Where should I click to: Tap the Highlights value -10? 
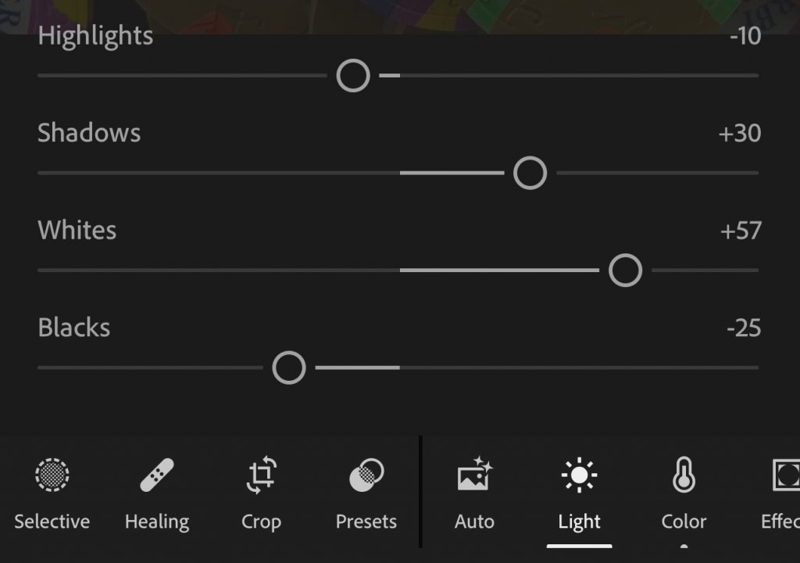pos(745,36)
